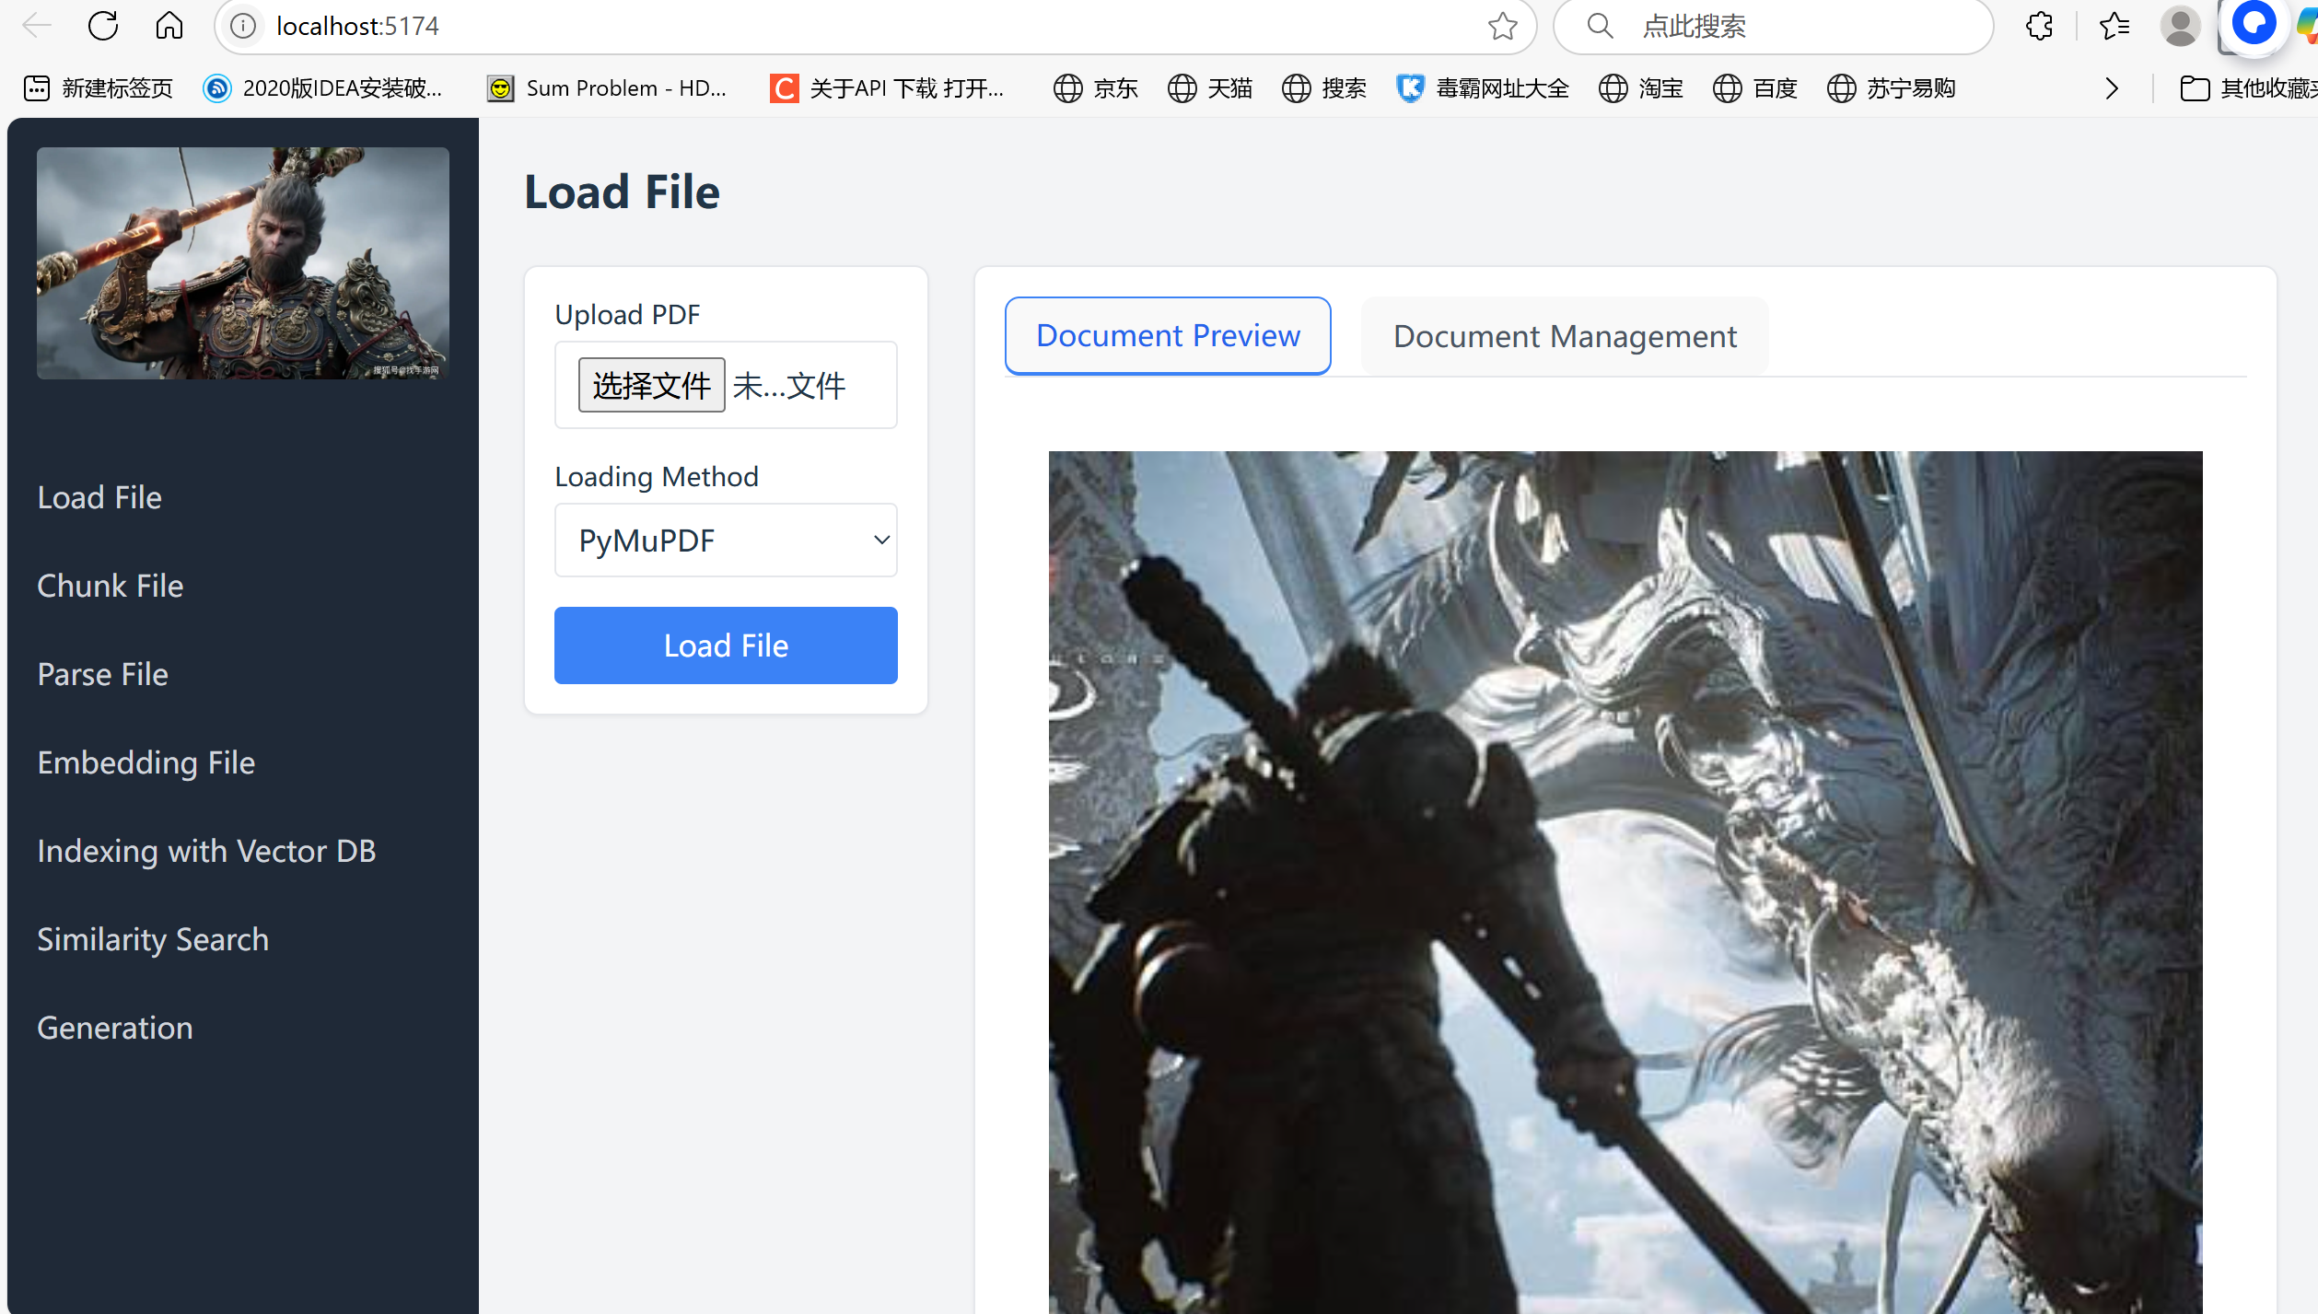The image size is (2318, 1314).
Task: Click the home icon in toolbar
Action: point(169,26)
